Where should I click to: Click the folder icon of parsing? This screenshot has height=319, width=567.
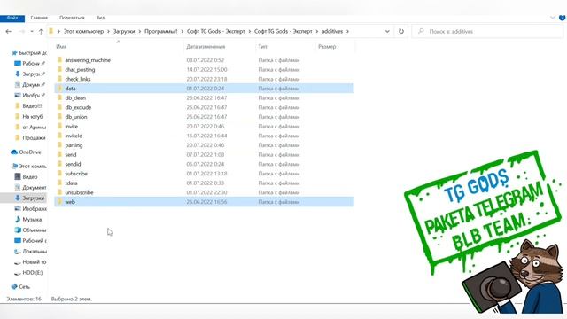59,144
